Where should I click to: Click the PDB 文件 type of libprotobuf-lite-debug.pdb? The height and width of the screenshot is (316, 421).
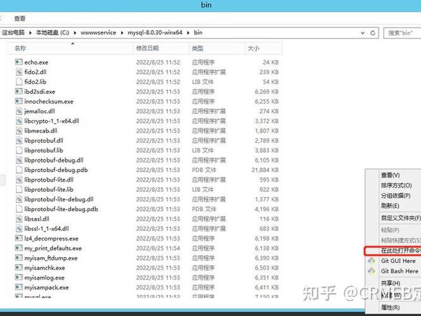click(204, 209)
